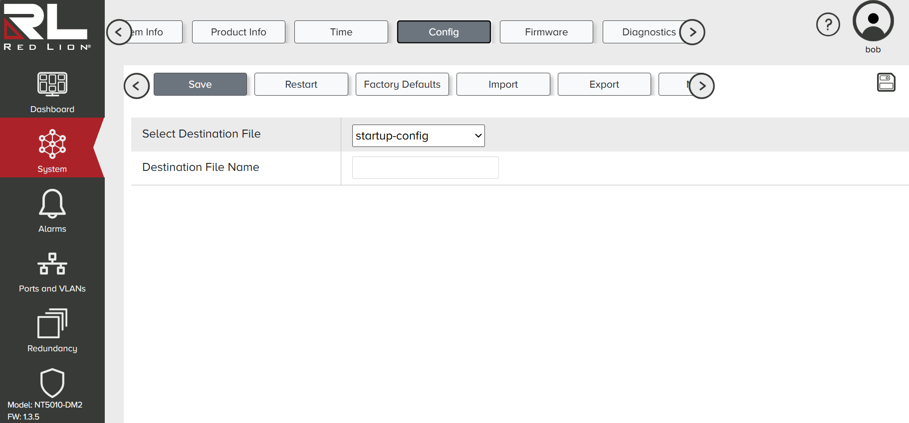Click the FW 1.3.5 version text
Viewport: 909px width, 423px height.
[x=23, y=417]
